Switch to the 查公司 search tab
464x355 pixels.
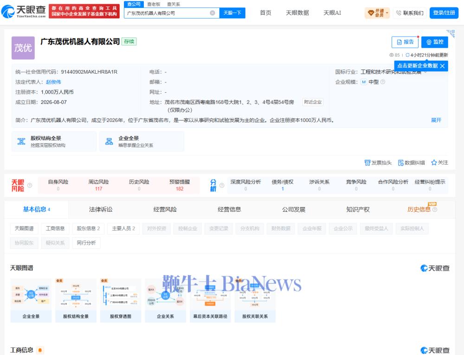pos(134,4)
